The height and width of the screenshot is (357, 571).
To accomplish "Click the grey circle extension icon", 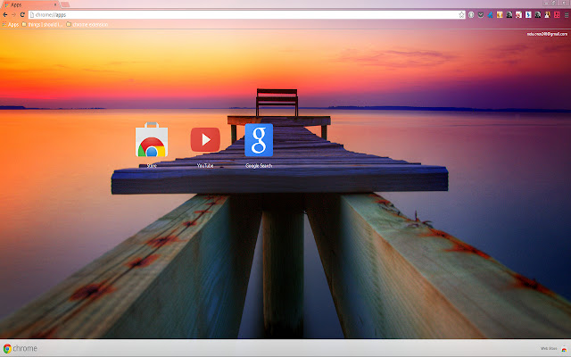I will click(471, 14).
